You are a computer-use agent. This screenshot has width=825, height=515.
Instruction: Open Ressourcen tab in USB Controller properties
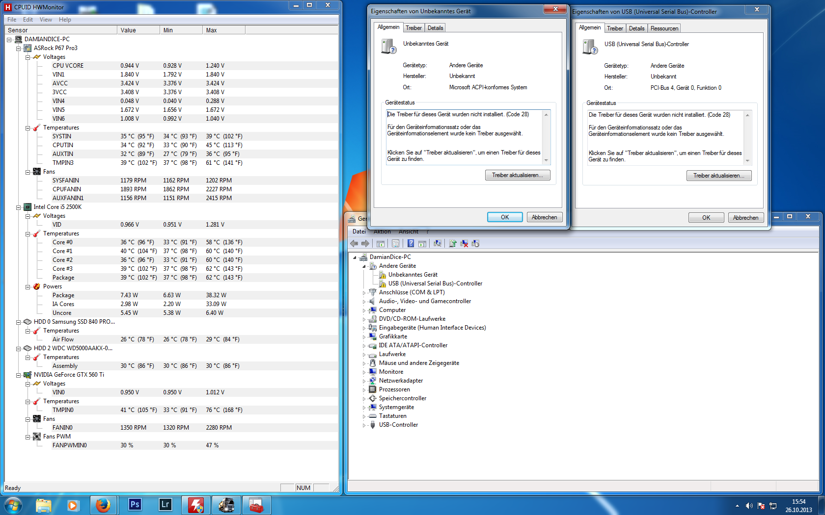click(664, 28)
